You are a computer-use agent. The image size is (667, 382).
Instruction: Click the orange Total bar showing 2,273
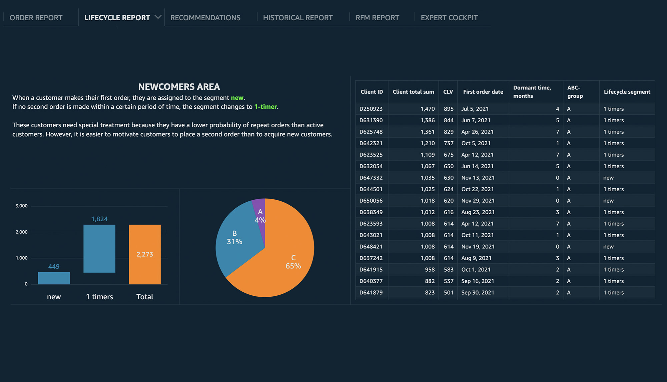click(x=145, y=254)
